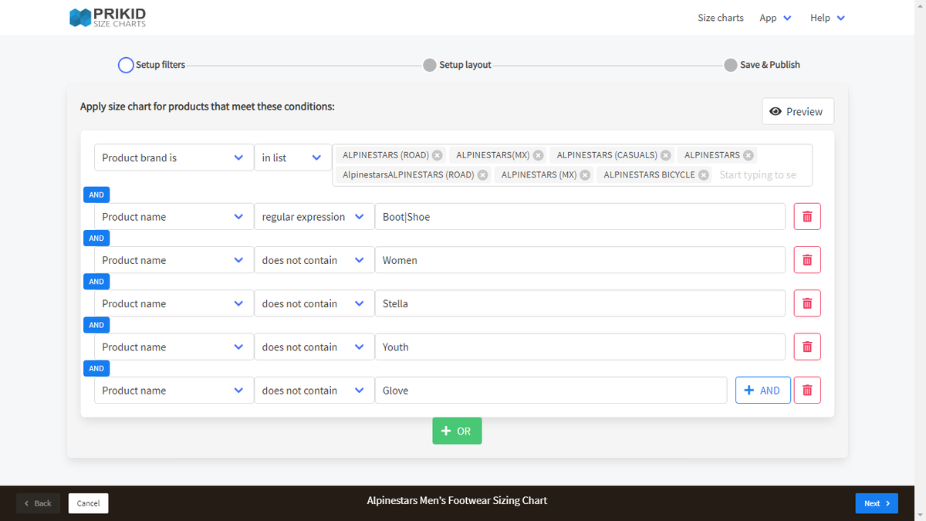The height and width of the screenshot is (521, 926).
Task: Open the App menu
Action: pos(775,17)
